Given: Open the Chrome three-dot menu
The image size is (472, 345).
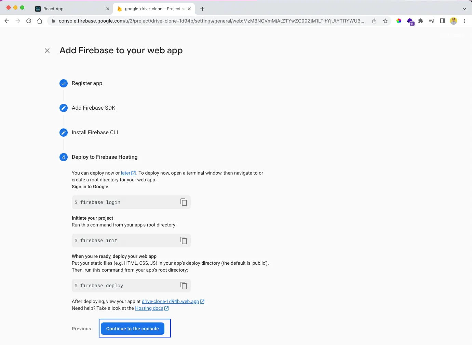Looking at the screenshot, I should point(464,21).
